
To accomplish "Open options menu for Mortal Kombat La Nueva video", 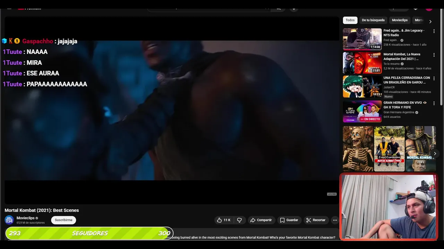I will (434, 55).
